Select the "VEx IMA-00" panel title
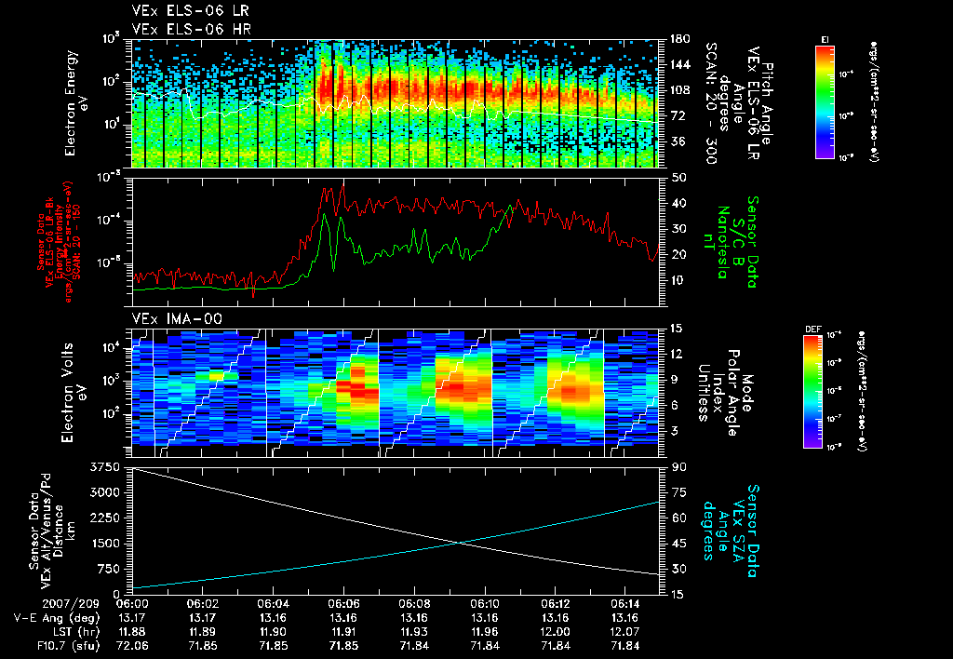 coord(177,318)
